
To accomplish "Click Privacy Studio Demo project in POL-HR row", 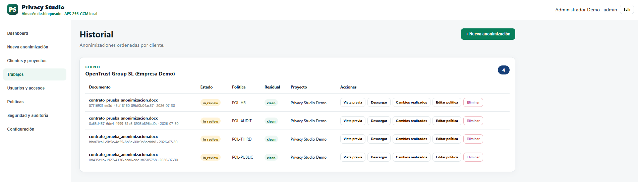I will 308,103.
